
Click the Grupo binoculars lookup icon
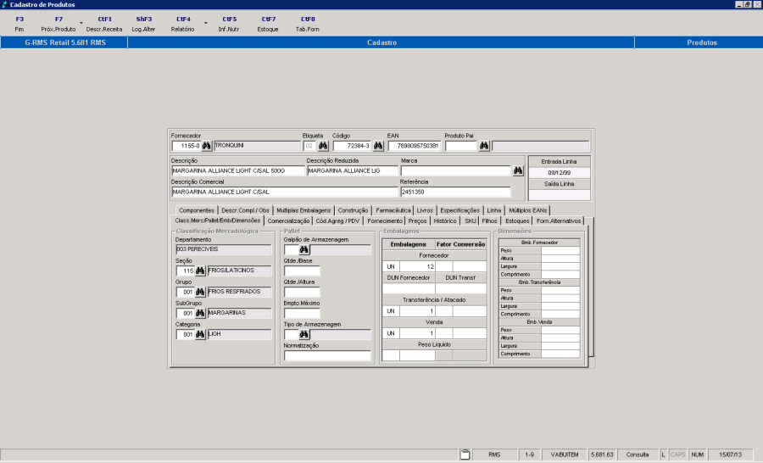[200, 292]
